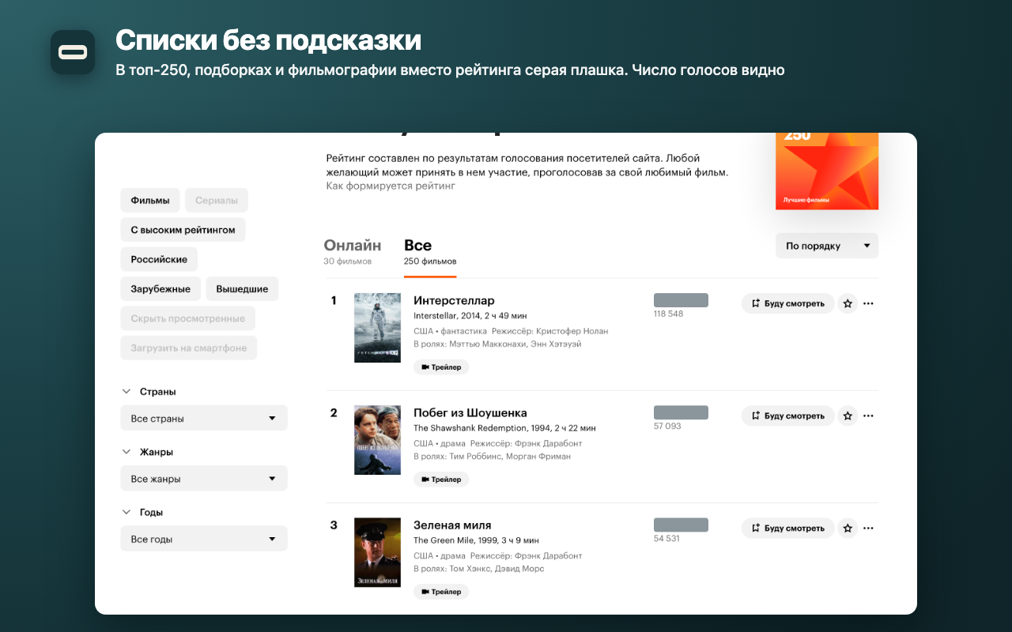The width and height of the screenshot is (1012, 632).
Task: Open more options for Зеленая миля
Action: point(868,528)
